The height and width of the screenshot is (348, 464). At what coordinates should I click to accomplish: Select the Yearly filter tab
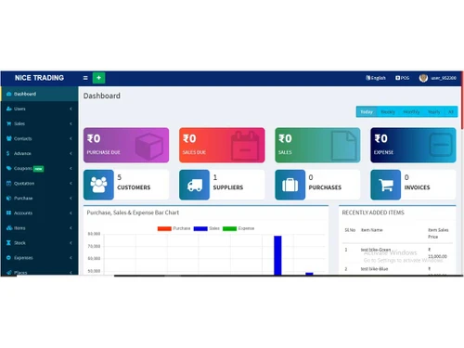433,111
